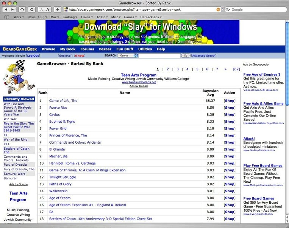289x228 pixels.
Task: Click the 68.37 Bayesian average cell
Action: 210,101
